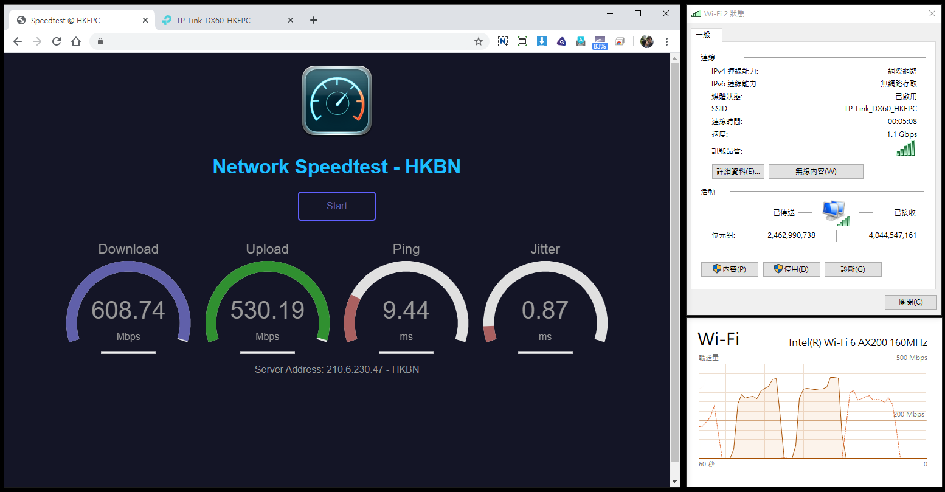Click the speedometer logo image
Screen dimensions: 945x492
point(337,100)
